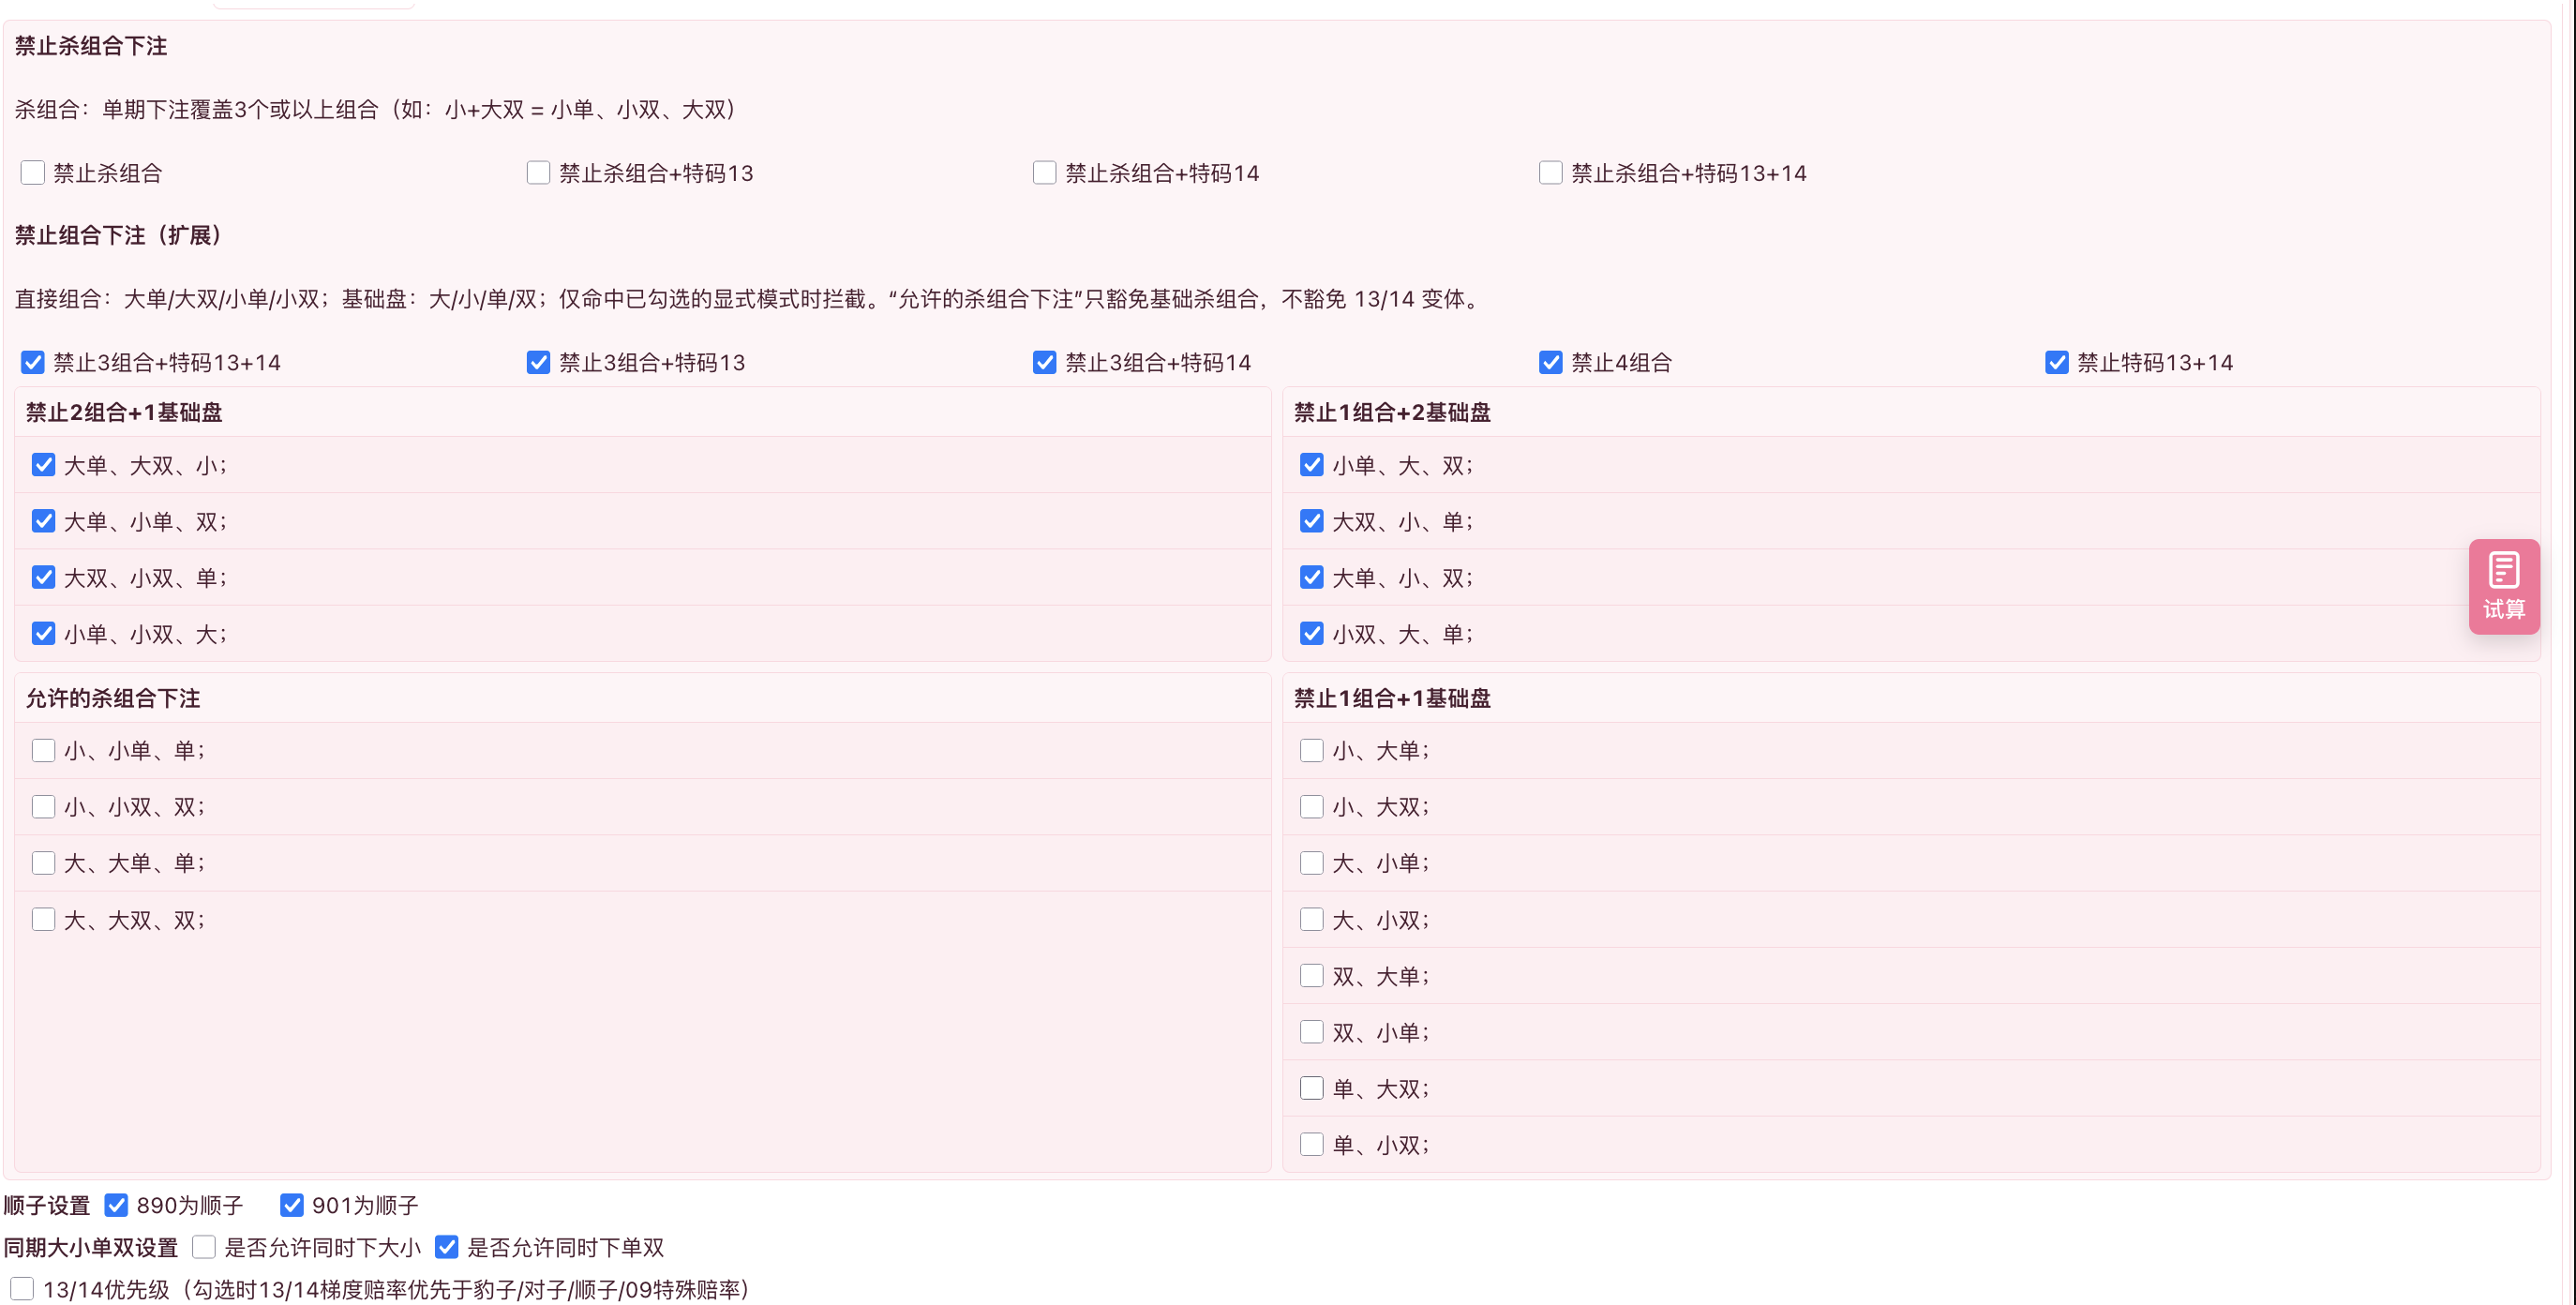Allow 小、小单、单 kill combination
This screenshot has height=1305, width=2576.
click(x=43, y=750)
